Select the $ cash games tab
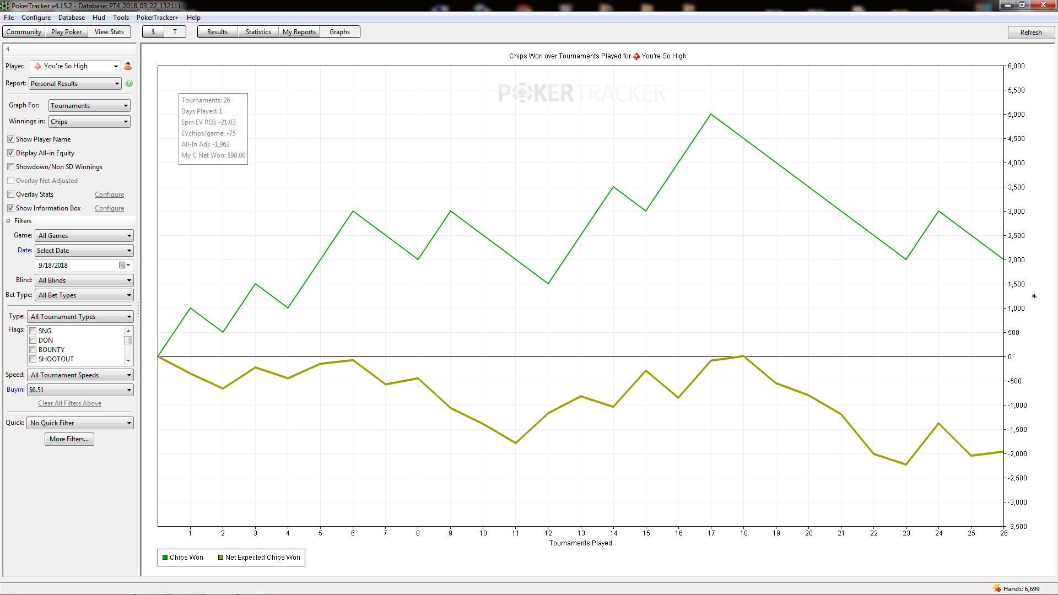The width and height of the screenshot is (1058, 595). pyautogui.click(x=153, y=32)
